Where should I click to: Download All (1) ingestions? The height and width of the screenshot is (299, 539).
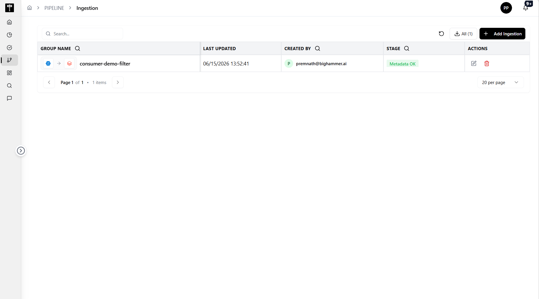tap(463, 34)
